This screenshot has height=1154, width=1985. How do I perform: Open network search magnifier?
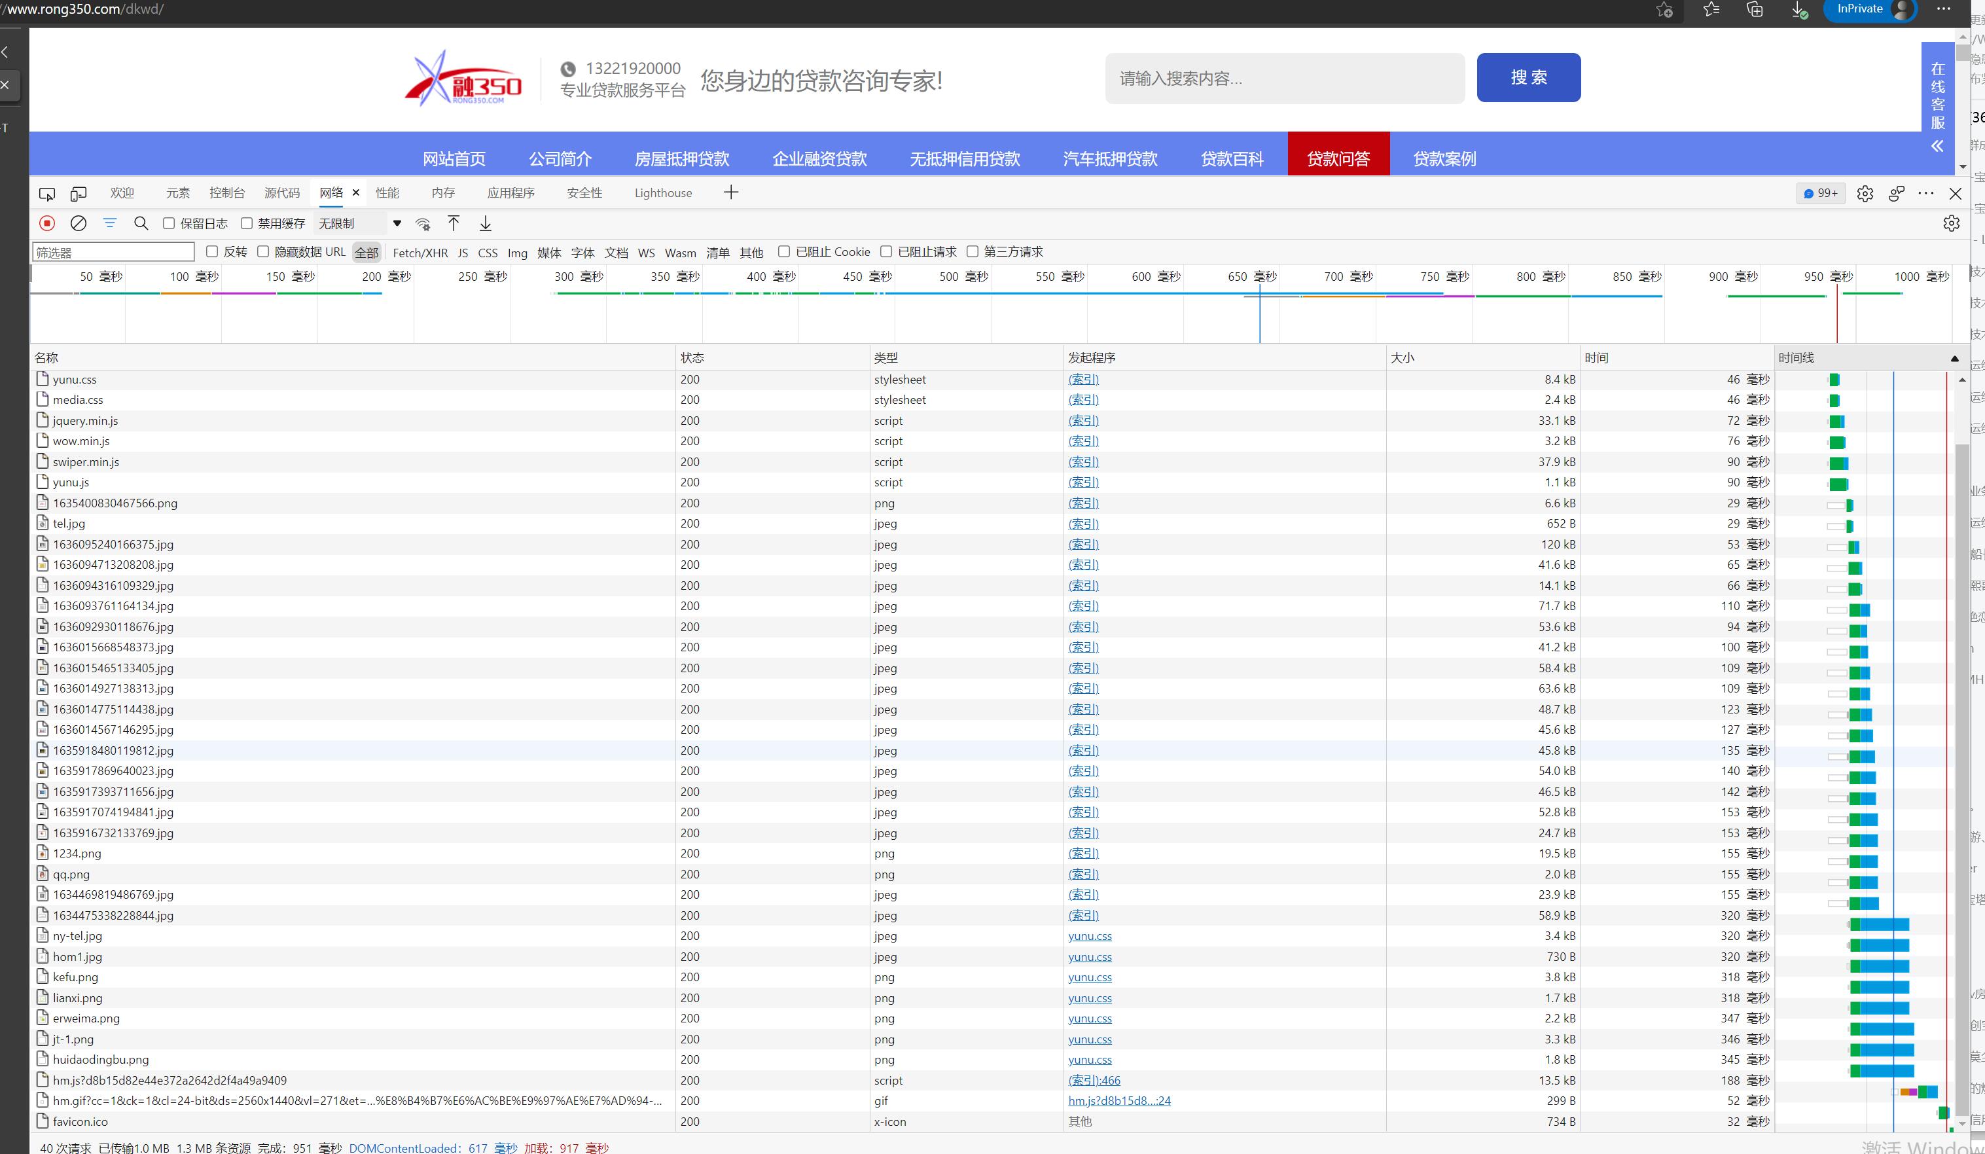(141, 224)
